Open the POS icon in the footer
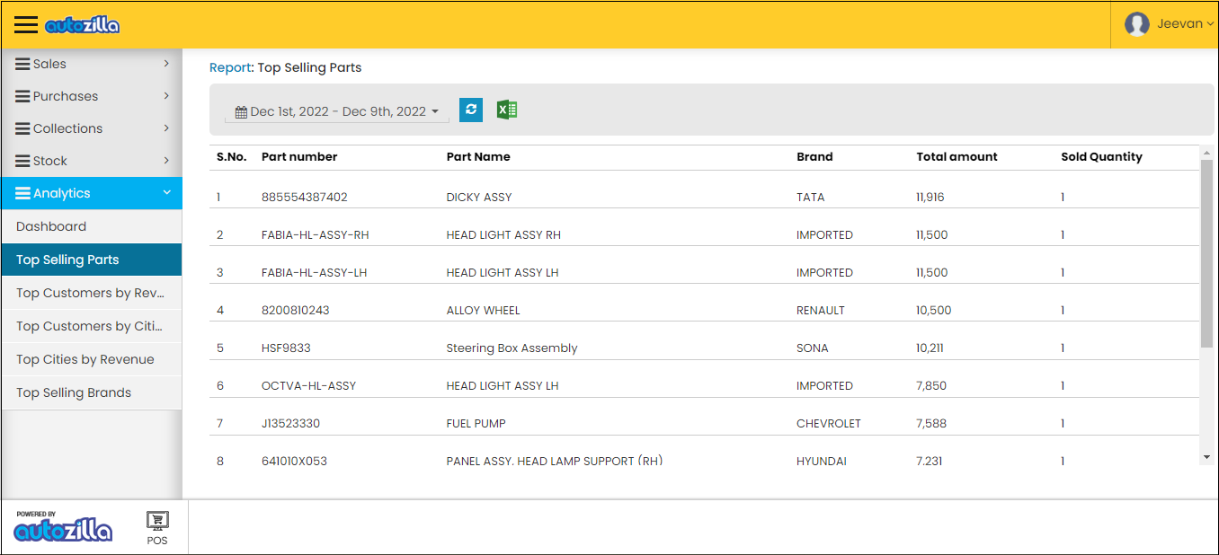 (157, 527)
